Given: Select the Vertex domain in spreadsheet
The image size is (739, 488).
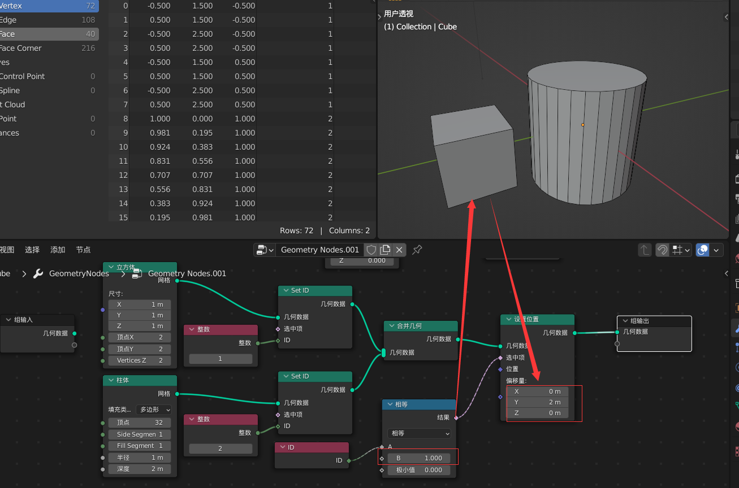Looking at the screenshot, I should click(49, 6).
